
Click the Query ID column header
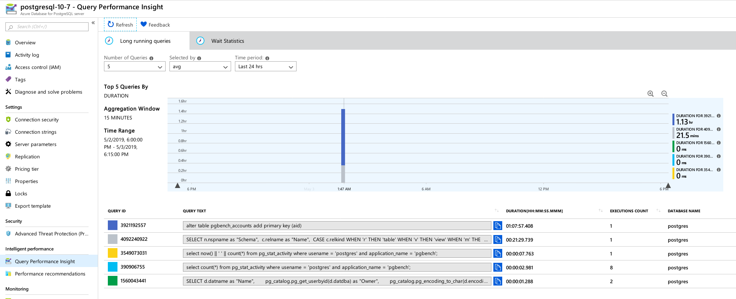[x=117, y=211]
